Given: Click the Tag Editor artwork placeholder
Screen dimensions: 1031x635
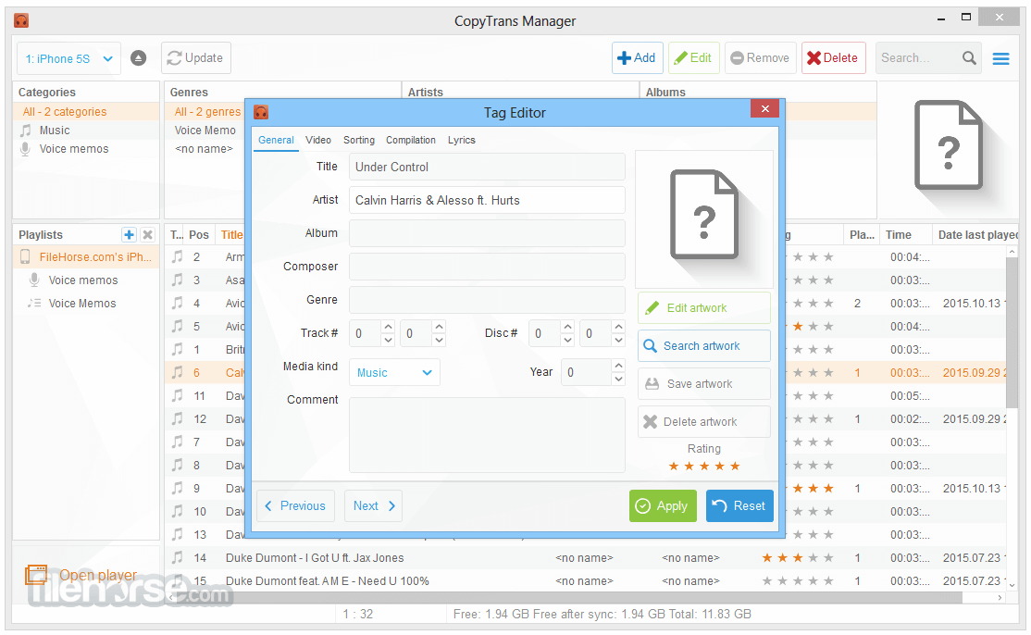Looking at the screenshot, I should pyautogui.click(x=703, y=218).
